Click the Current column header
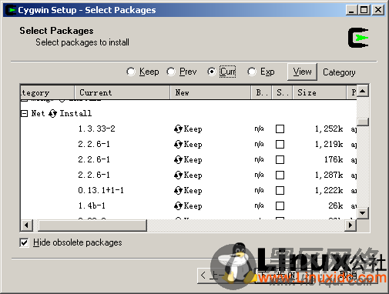 point(122,92)
